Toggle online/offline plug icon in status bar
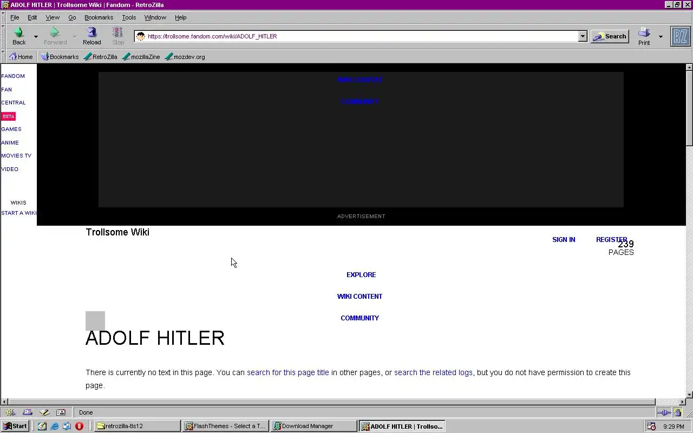 (x=664, y=412)
